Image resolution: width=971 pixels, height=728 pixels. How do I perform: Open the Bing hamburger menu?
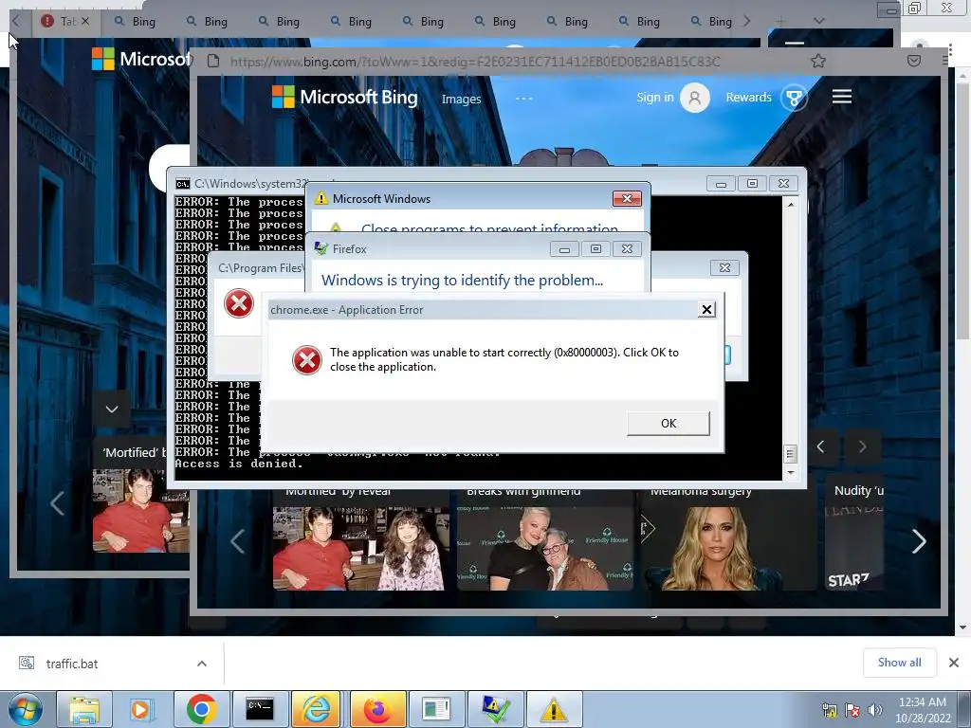point(842,97)
